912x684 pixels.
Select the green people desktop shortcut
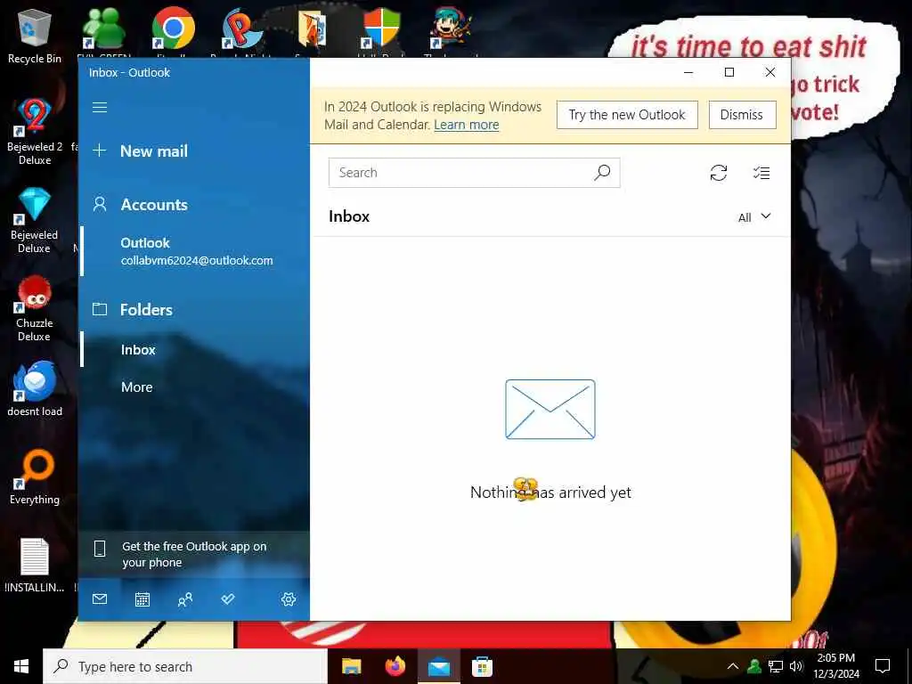[103, 29]
